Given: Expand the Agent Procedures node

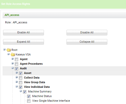Looking at the screenshot, I should (x=13, y=63).
